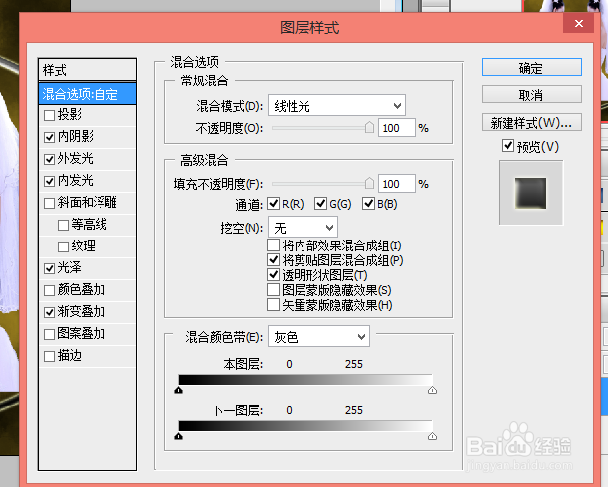The width and height of the screenshot is (608, 487).
Task: Check 图层蒙版隐藏效果(S) option
Action: click(x=273, y=290)
